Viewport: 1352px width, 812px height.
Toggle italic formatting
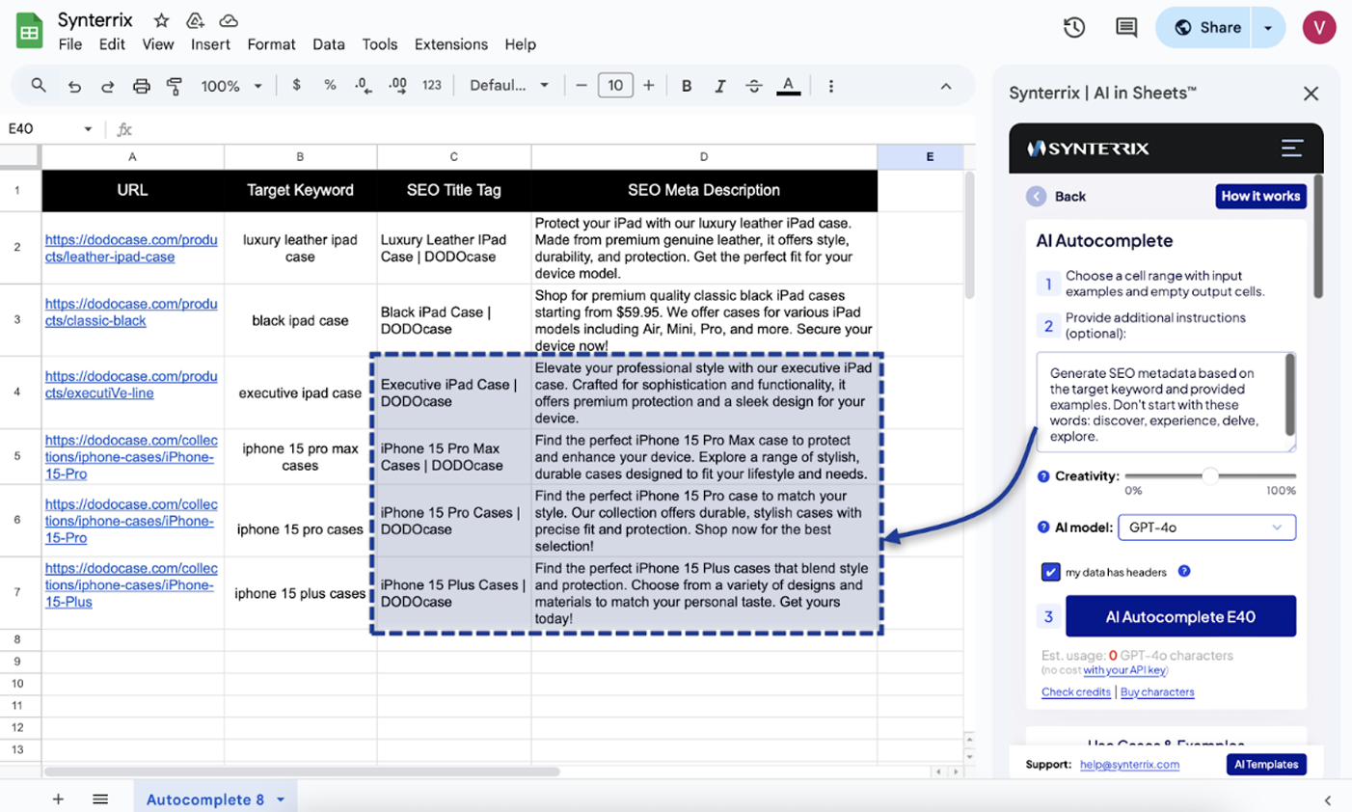(719, 86)
